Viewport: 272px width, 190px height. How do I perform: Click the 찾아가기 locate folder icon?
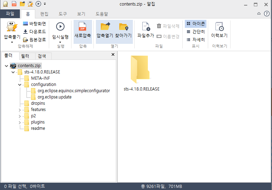(x=124, y=27)
